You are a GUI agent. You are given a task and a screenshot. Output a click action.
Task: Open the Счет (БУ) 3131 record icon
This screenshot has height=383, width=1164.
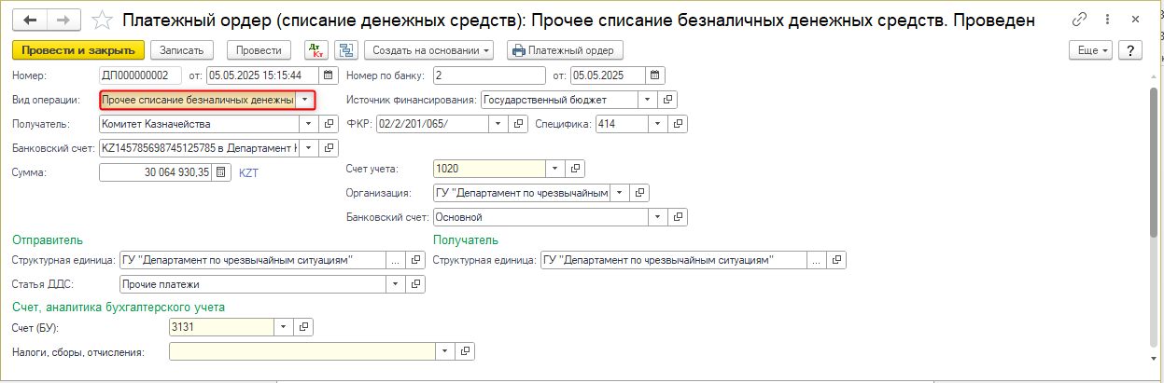(303, 327)
